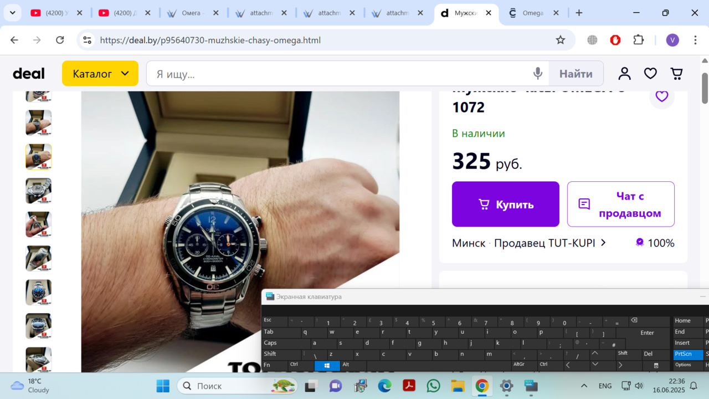
Task: Switch ENG input language in tray
Action: (x=605, y=386)
